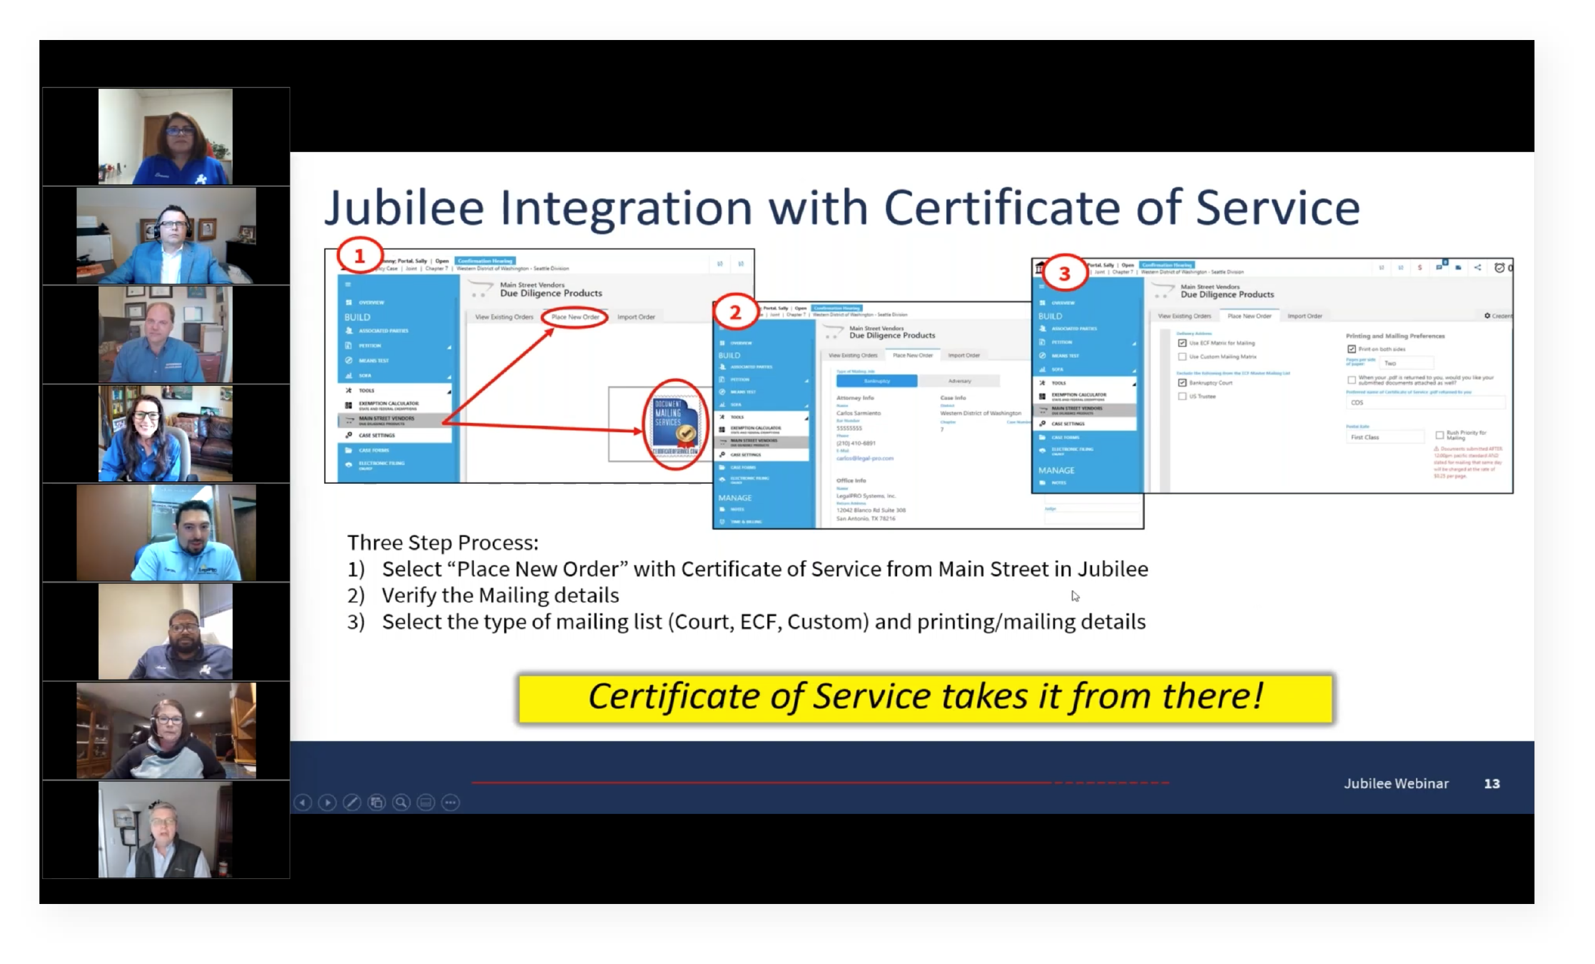Check the attach submitted documents pdf option

tap(1352, 379)
